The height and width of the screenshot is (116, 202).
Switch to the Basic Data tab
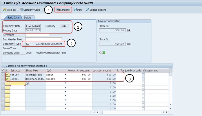pyautogui.click(x=13, y=17)
